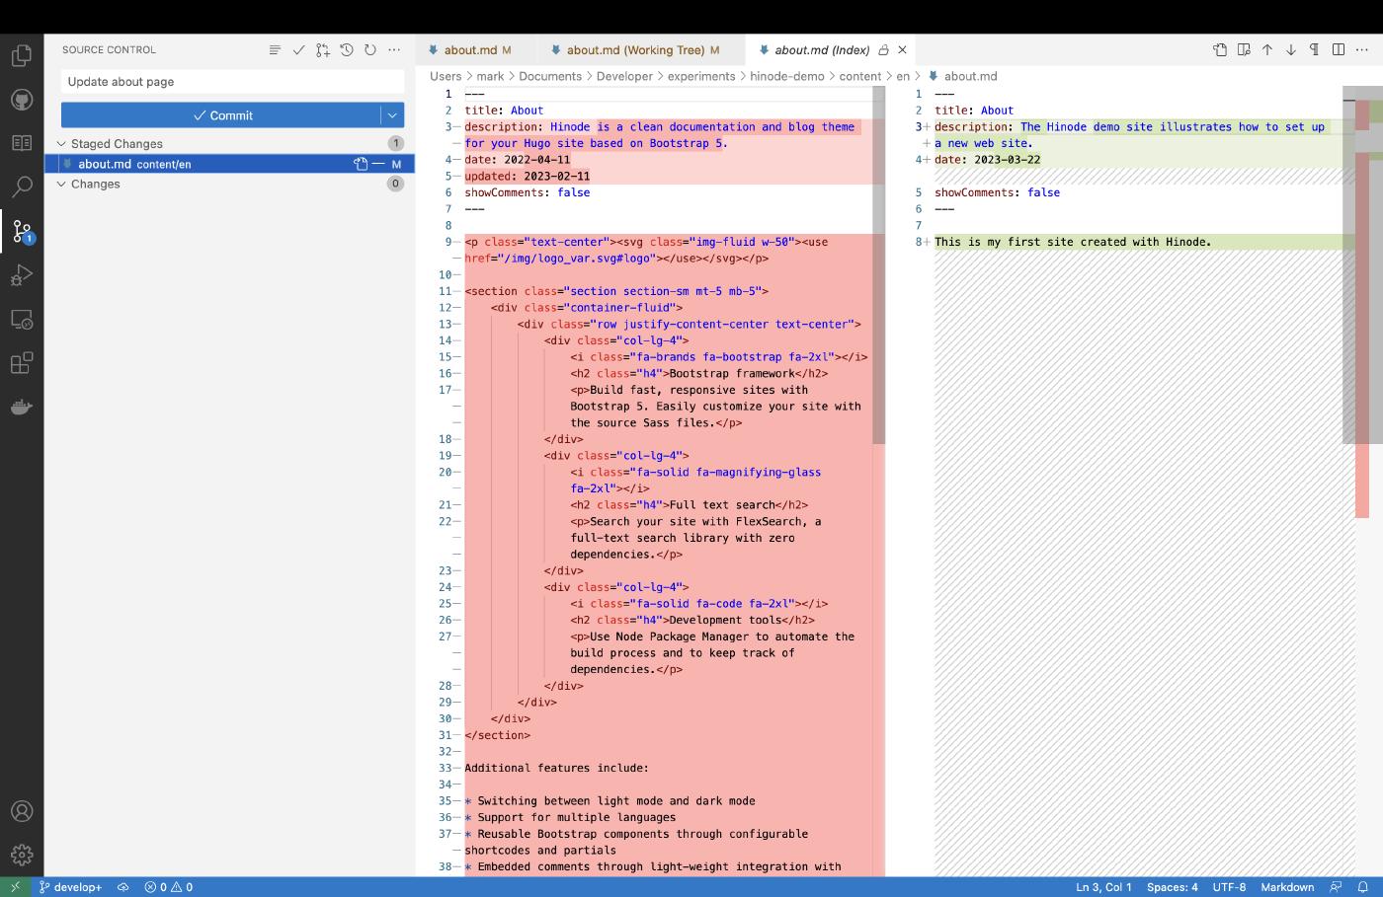Open the history icon in Source Control header
1383x897 pixels.
pos(347,49)
